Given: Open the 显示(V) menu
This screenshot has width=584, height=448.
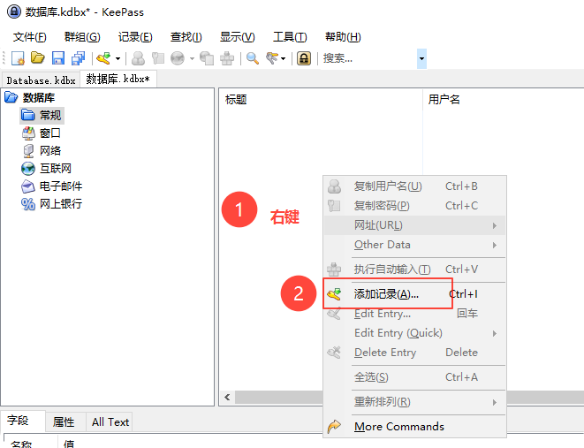Looking at the screenshot, I should point(238,37).
